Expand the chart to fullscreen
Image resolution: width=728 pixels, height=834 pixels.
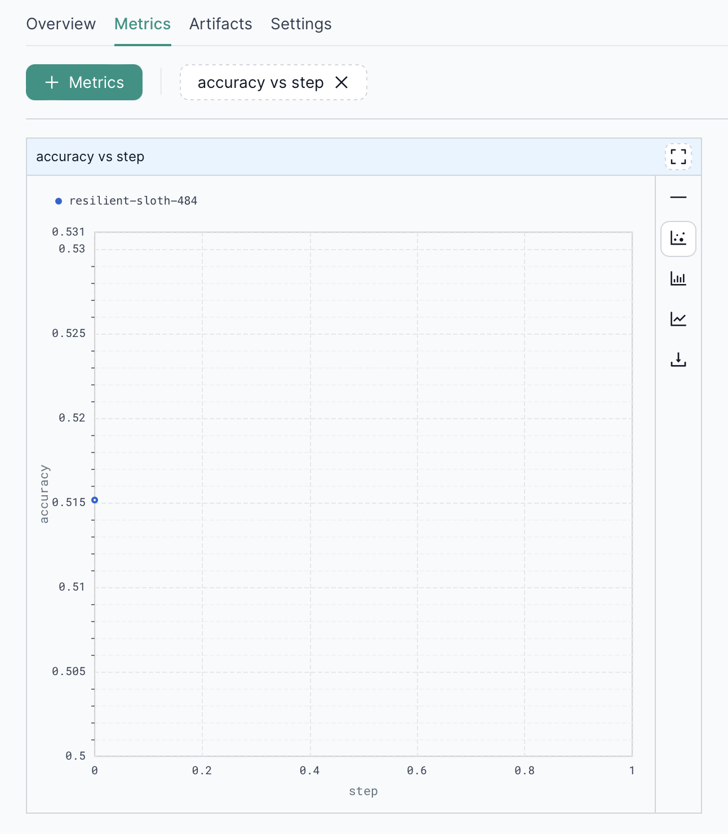click(x=678, y=157)
